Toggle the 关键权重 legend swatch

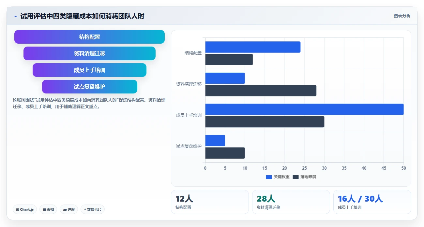269,177
